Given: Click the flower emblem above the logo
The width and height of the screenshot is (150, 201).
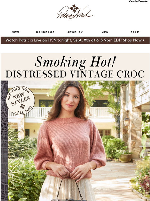Looking at the screenshot, I should point(74,8).
